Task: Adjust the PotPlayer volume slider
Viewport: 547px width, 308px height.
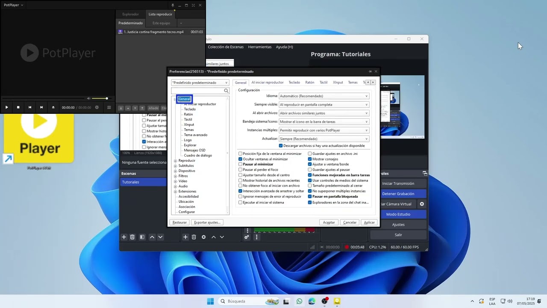Action: click(100, 98)
